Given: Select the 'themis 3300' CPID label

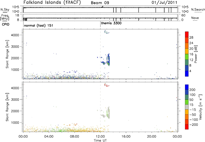Looking at the screenshot, I should (111, 23).
